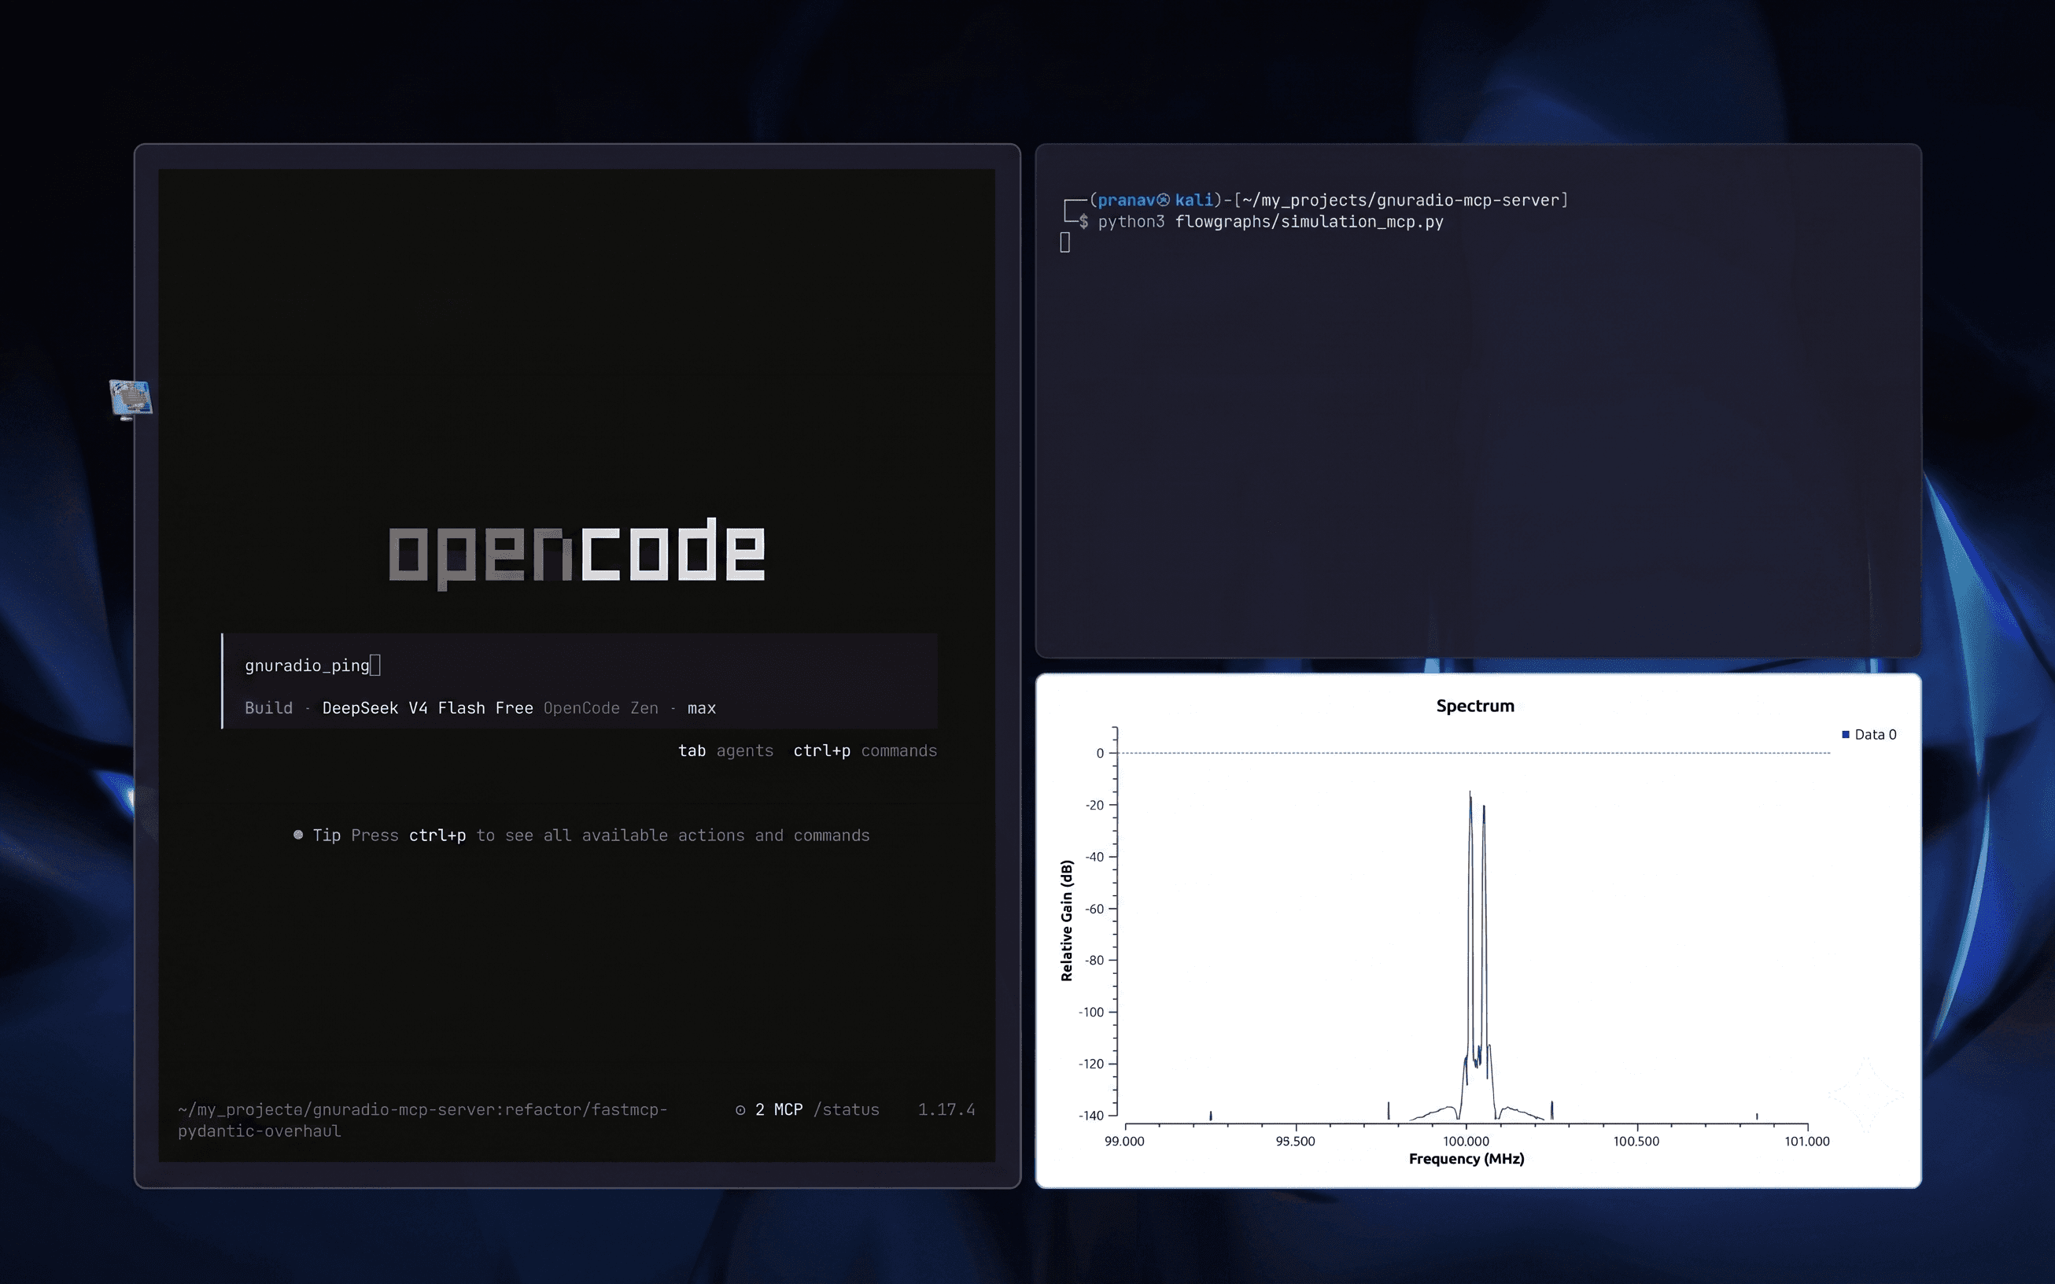Click the -80 gain tick label

point(1094,961)
